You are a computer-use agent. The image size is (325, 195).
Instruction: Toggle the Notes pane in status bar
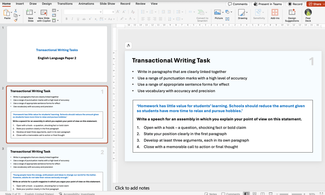(211, 194)
